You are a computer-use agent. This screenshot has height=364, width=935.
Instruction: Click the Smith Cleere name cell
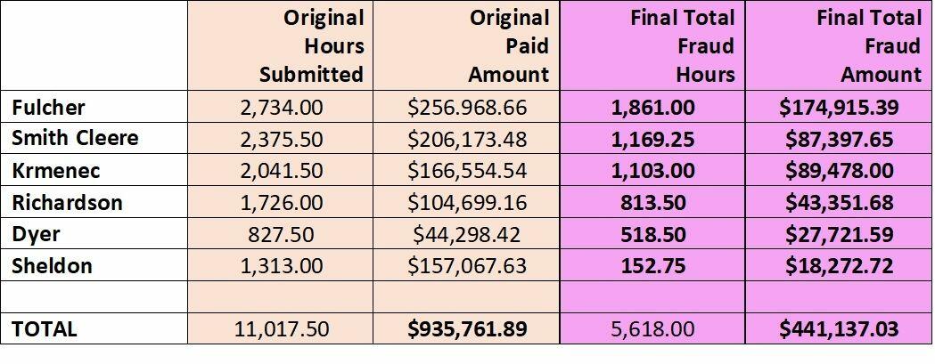[x=94, y=139]
